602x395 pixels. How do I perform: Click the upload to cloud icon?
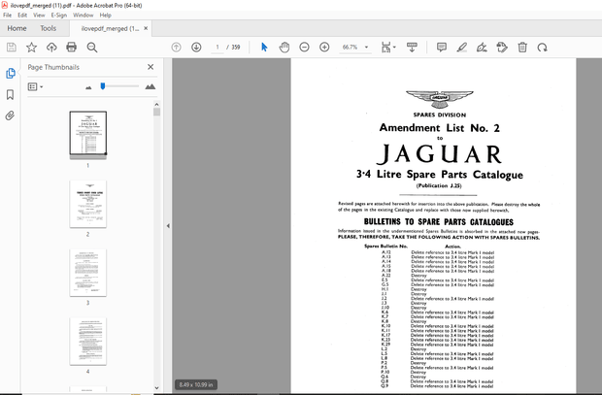pyautogui.click(x=51, y=48)
